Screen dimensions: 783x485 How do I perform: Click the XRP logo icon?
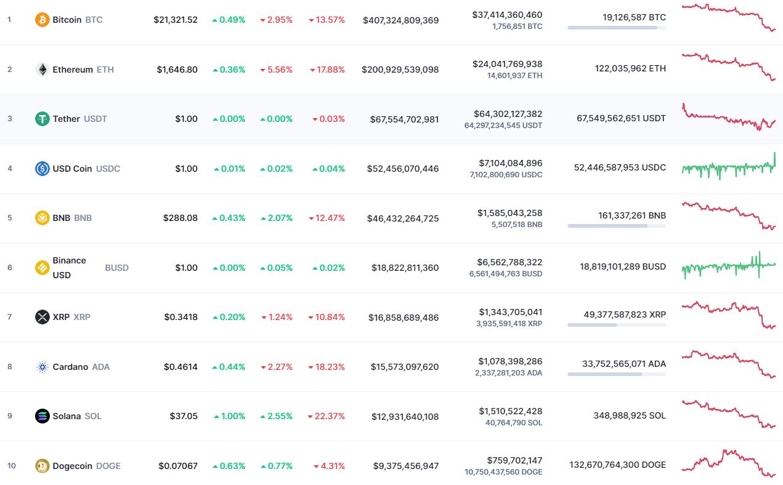42,317
